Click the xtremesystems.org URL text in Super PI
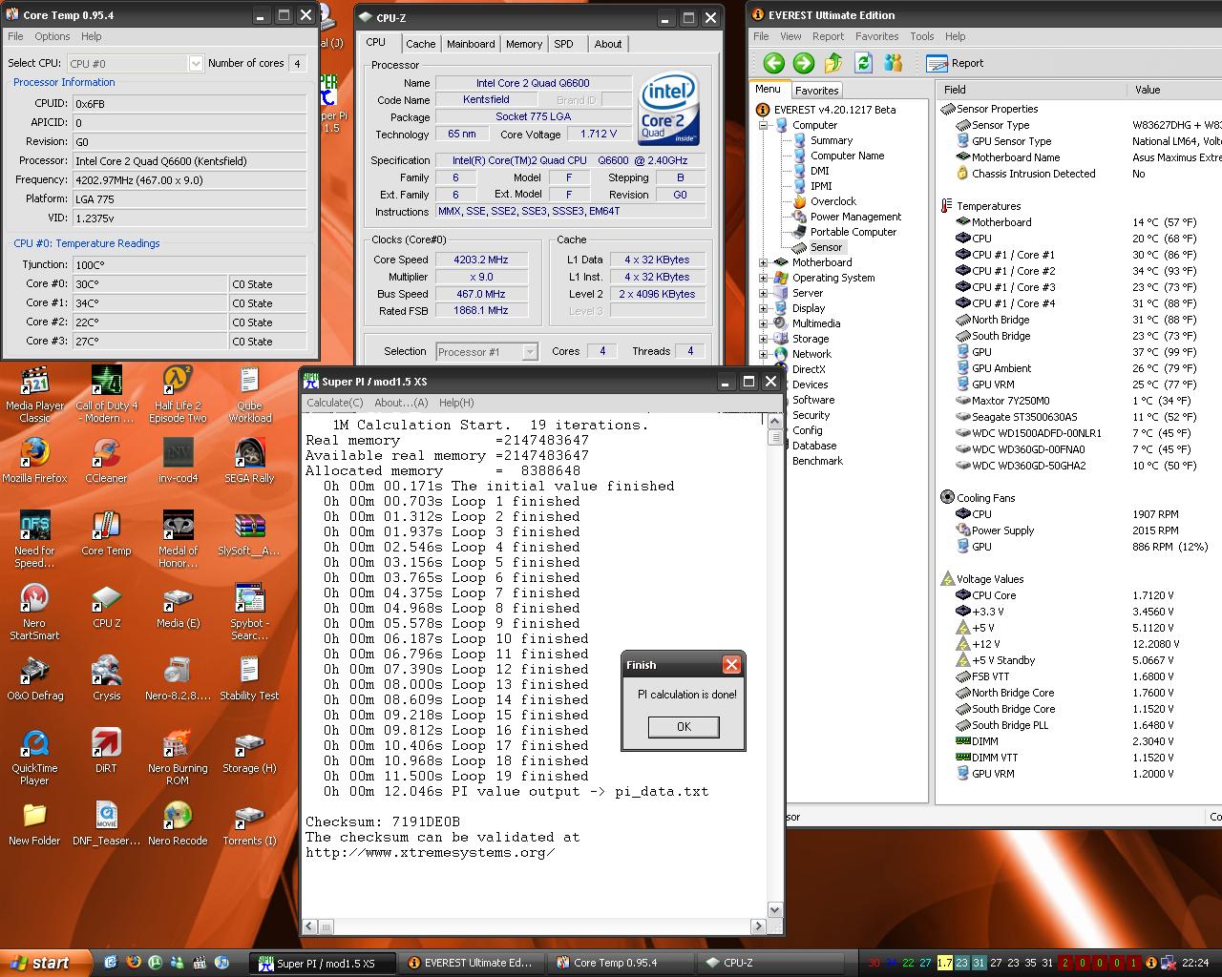Image resolution: width=1222 pixels, height=977 pixels. point(430,852)
